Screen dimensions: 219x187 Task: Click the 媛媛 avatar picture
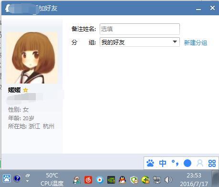[x=32, y=58]
